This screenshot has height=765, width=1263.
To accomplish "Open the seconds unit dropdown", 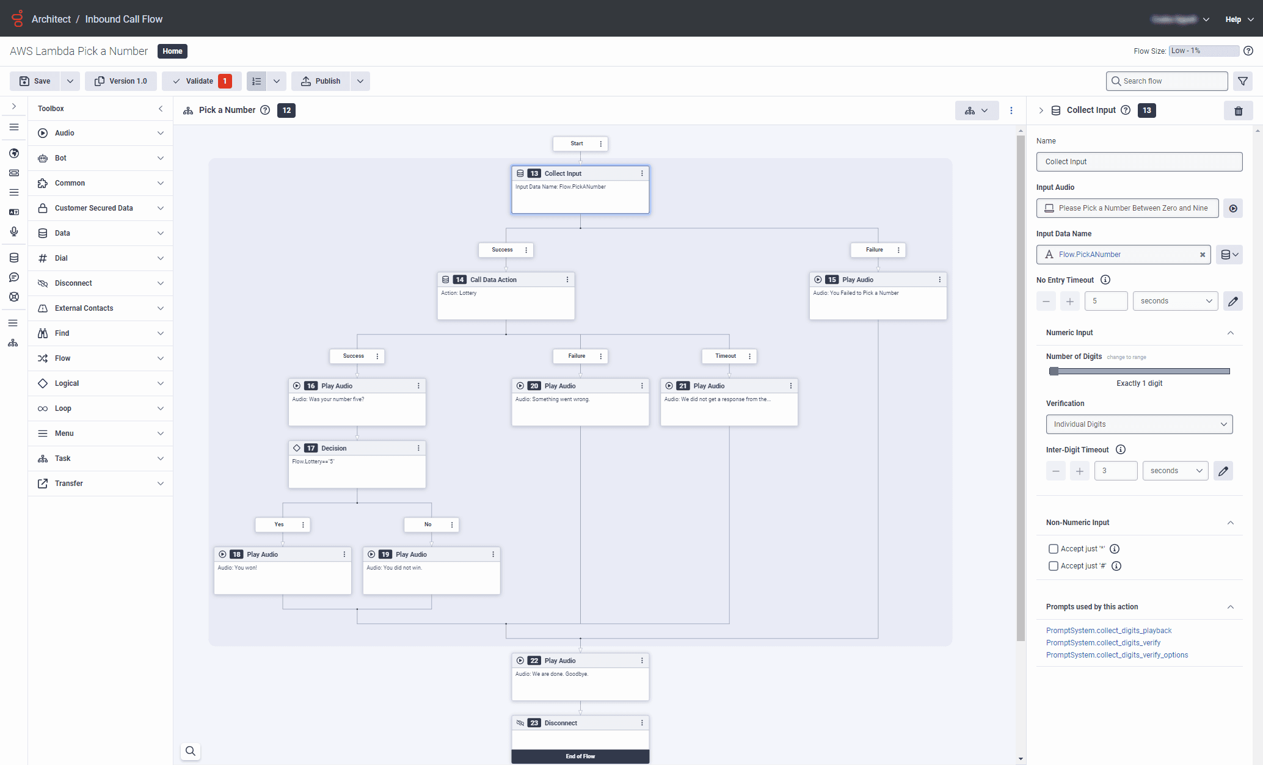I will [1174, 300].
